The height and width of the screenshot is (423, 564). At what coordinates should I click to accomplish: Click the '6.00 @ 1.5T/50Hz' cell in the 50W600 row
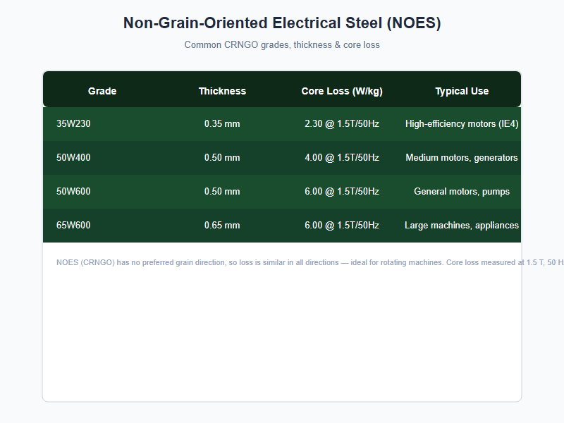pyautogui.click(x=342, y=191)
